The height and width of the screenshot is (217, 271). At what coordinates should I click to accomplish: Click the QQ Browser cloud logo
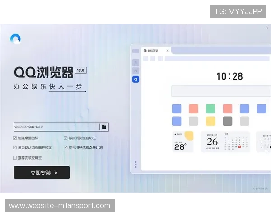(x=15, y=39)
